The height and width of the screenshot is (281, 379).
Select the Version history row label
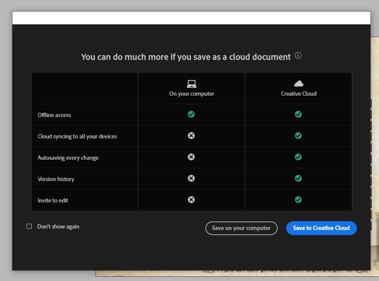56,179
